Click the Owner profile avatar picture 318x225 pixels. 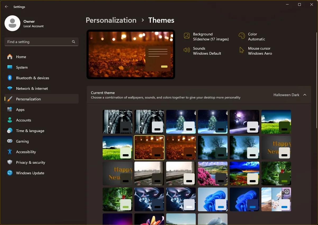click(12, 23)
